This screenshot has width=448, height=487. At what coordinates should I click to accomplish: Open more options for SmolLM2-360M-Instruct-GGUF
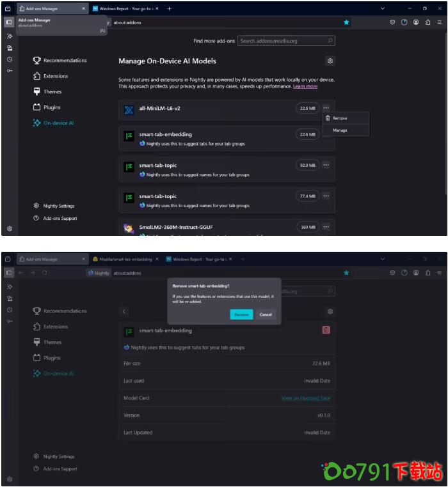coord(326,227)
